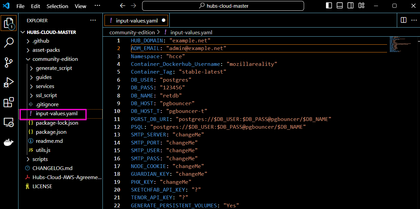
Task: Click the community-edition breadcrumb
Action: (132, 33)
